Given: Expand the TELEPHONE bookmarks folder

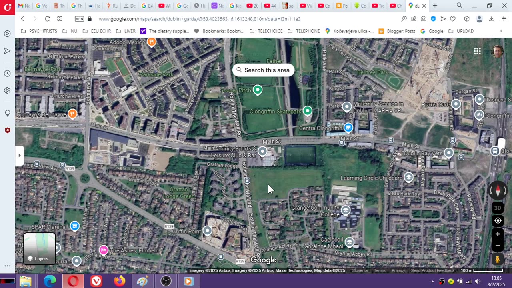Looking at the screenshot, I should tap(304, 31).
